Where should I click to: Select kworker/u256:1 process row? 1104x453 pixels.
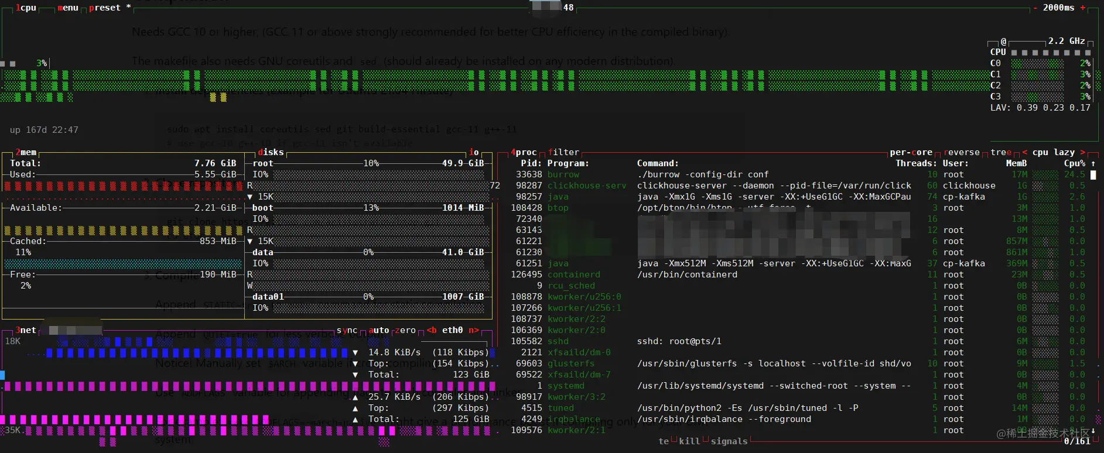[798, 308]
